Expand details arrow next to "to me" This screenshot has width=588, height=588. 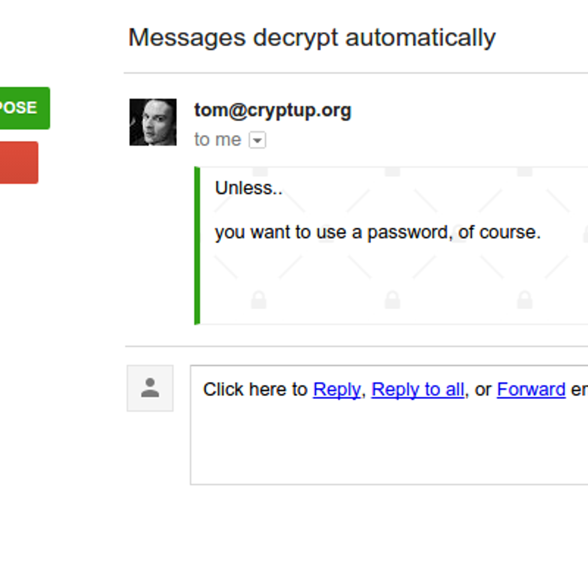tap(257, 140)
